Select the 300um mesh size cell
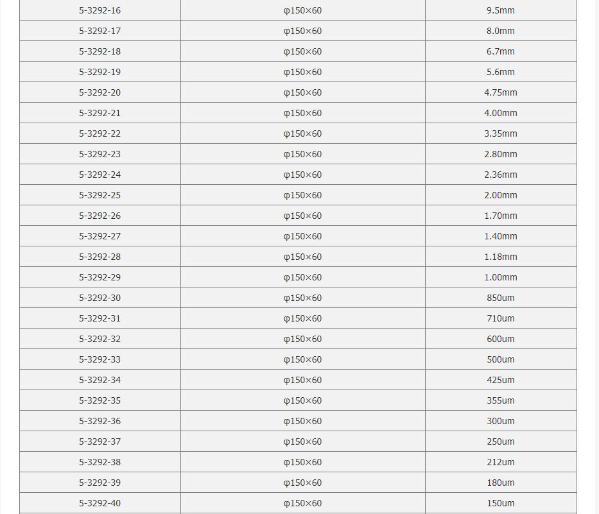 click(x=500, y=421)
